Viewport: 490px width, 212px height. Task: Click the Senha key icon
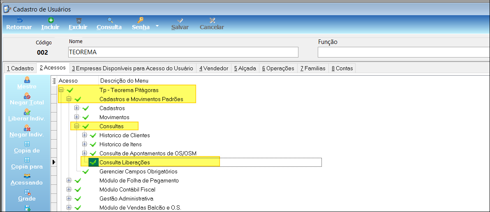point(140,20)
